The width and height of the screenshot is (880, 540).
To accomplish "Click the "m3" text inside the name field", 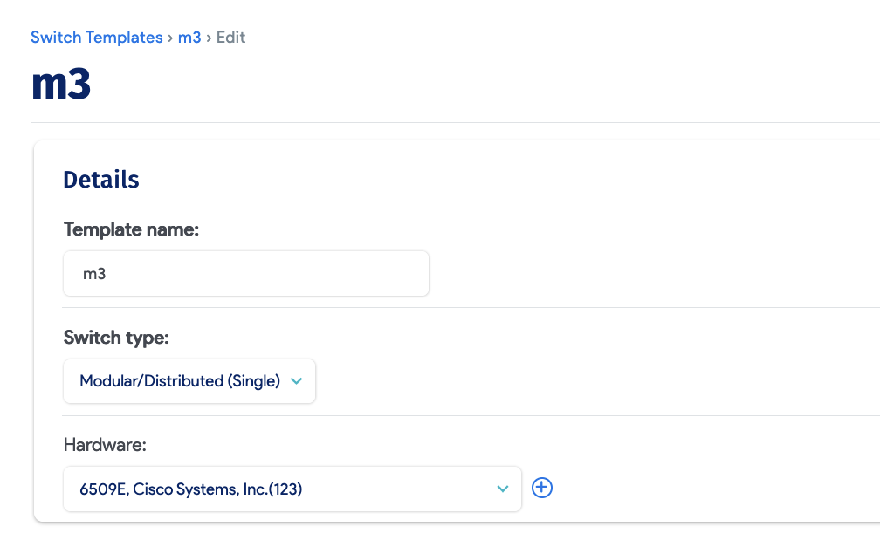I will coord(94,274).
